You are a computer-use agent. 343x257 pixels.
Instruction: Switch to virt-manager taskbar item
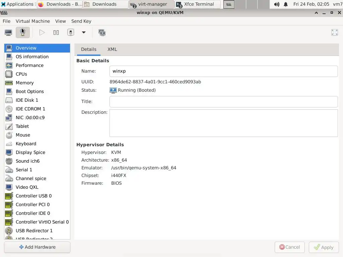[152, 4]
